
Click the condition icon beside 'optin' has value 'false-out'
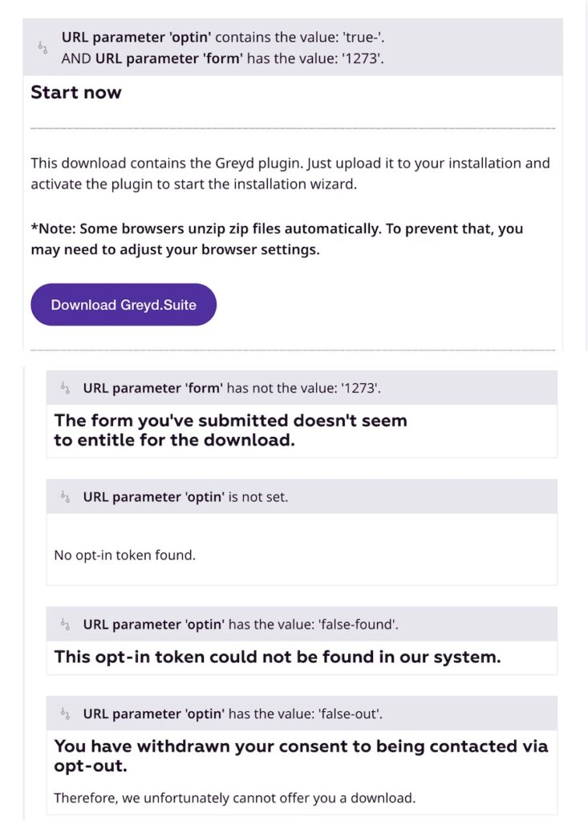coord(67,713)
